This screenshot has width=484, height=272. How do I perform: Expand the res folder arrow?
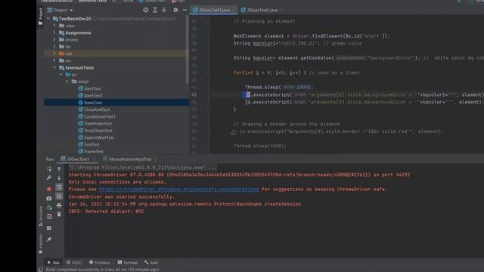pos(54,60)
